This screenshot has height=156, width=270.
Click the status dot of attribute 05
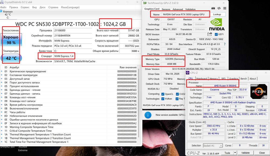pyautogui.click(x=2, y=86)
